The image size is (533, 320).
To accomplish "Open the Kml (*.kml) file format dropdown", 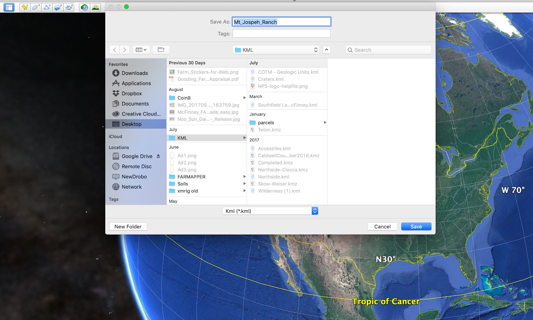I will coord(270,211).
